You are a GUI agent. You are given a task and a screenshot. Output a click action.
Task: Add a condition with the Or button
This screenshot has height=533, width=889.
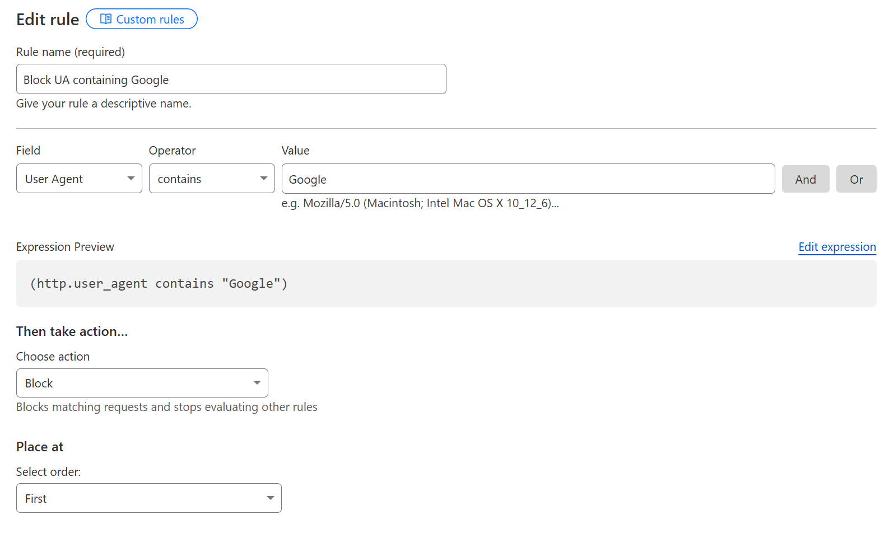tap(855, 179)
